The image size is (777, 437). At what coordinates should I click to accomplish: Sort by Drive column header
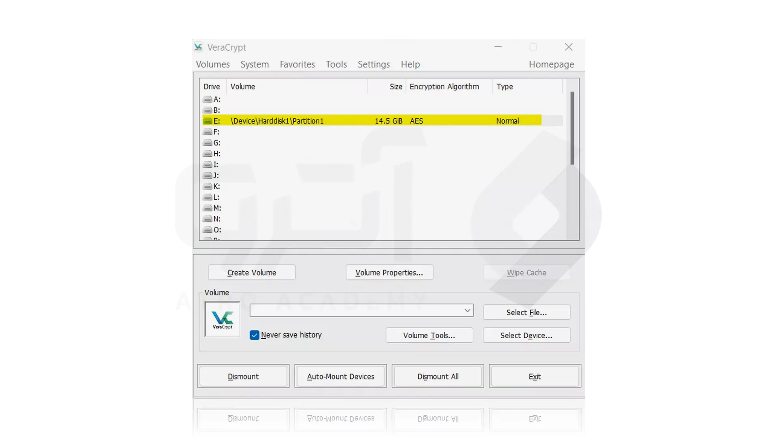212,87
